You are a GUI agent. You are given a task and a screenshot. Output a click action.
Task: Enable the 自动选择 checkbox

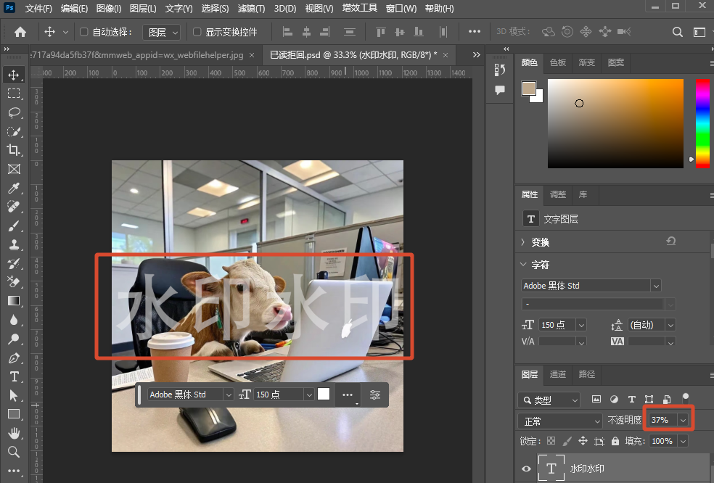point(83,32)
